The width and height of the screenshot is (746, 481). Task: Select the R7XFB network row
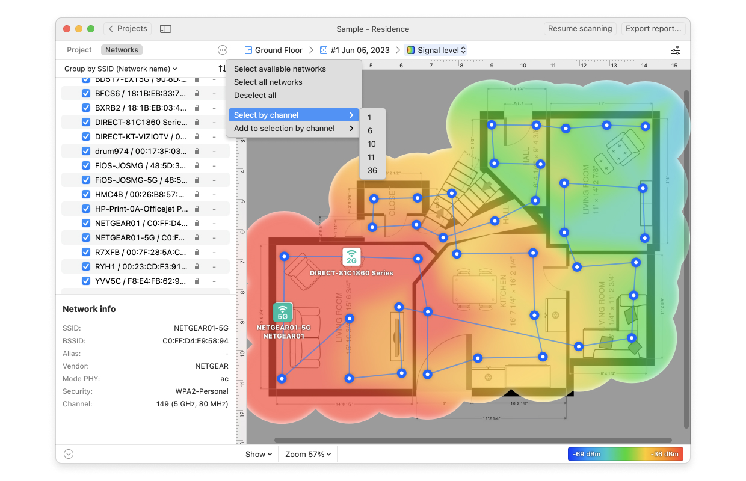(x=146, y=252)
